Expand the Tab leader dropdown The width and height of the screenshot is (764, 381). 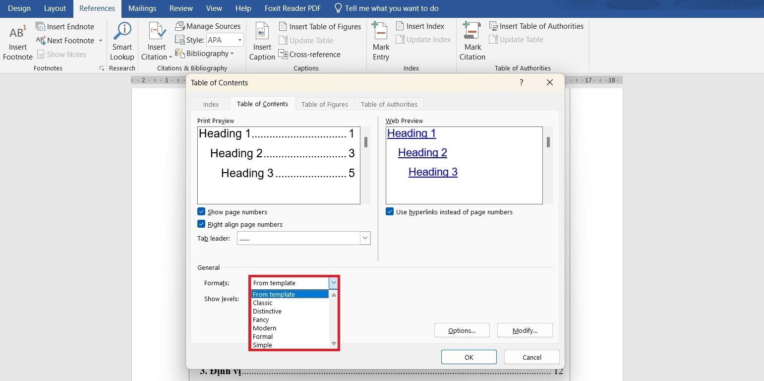(365, 238)
